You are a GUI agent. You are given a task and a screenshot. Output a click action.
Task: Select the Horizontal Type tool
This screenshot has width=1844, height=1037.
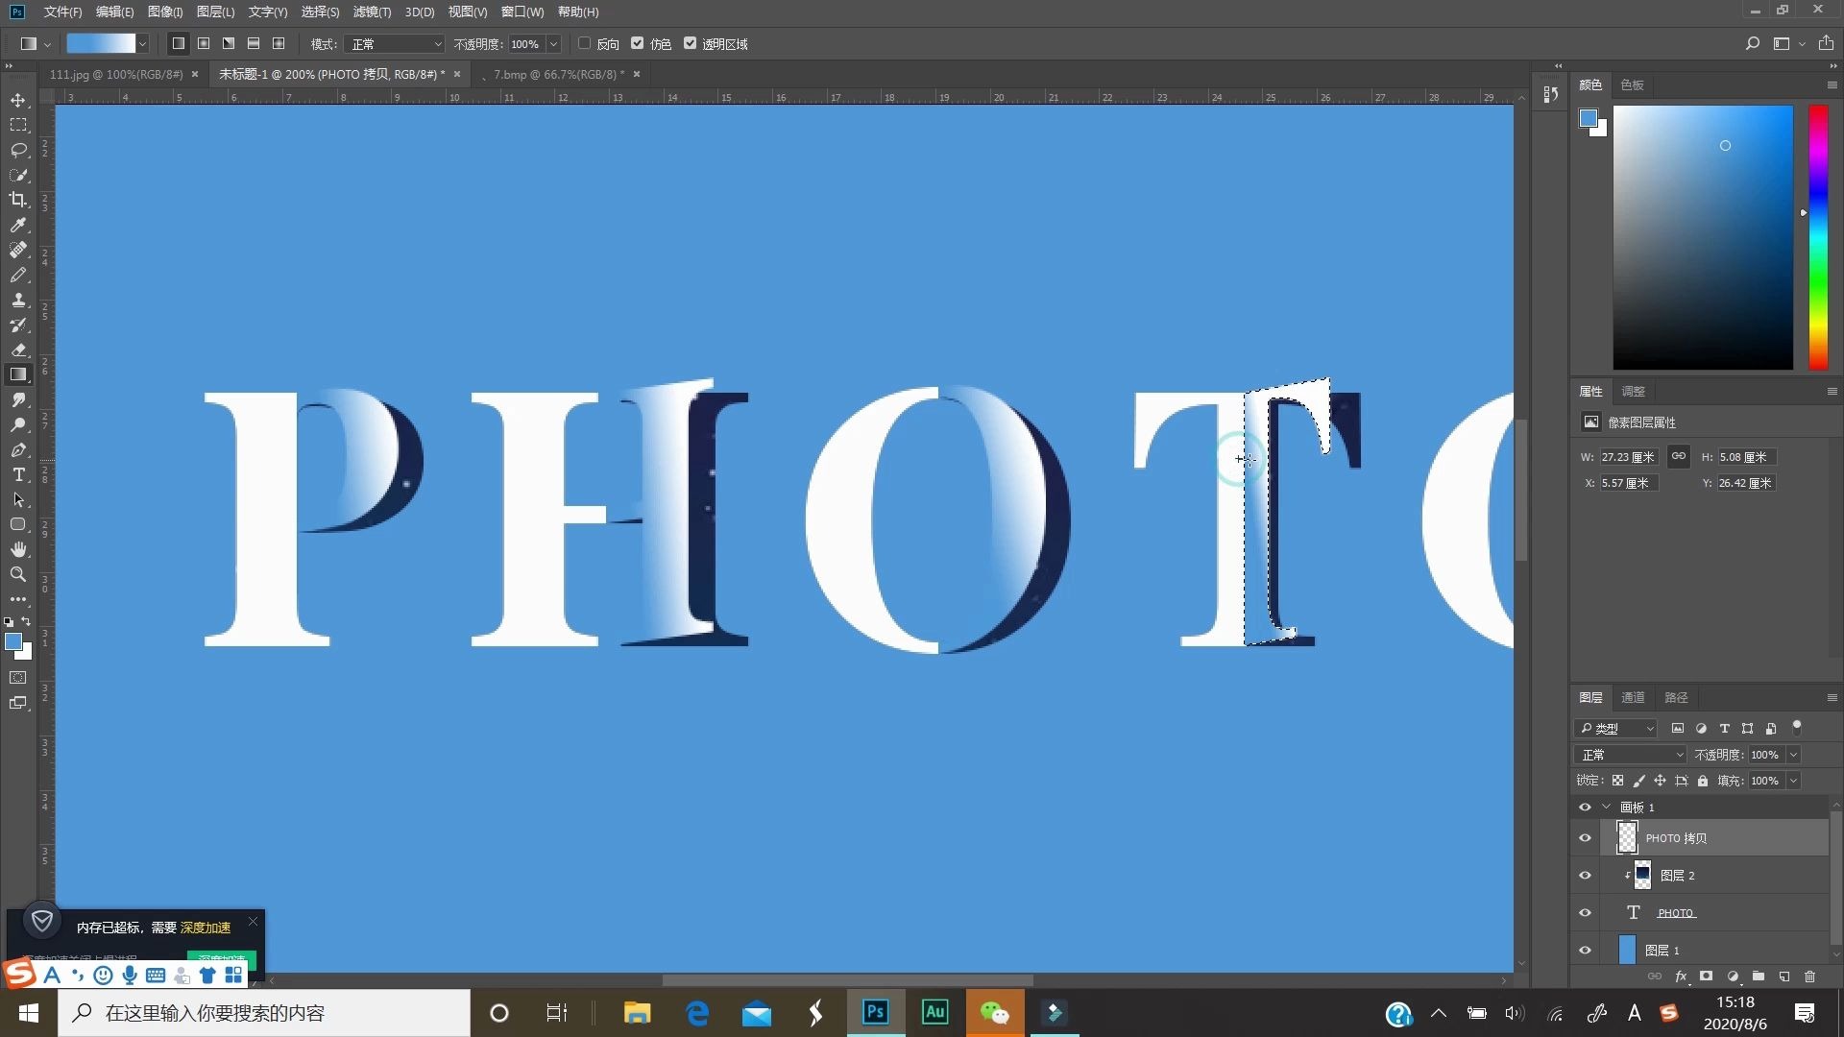point(18,474)
